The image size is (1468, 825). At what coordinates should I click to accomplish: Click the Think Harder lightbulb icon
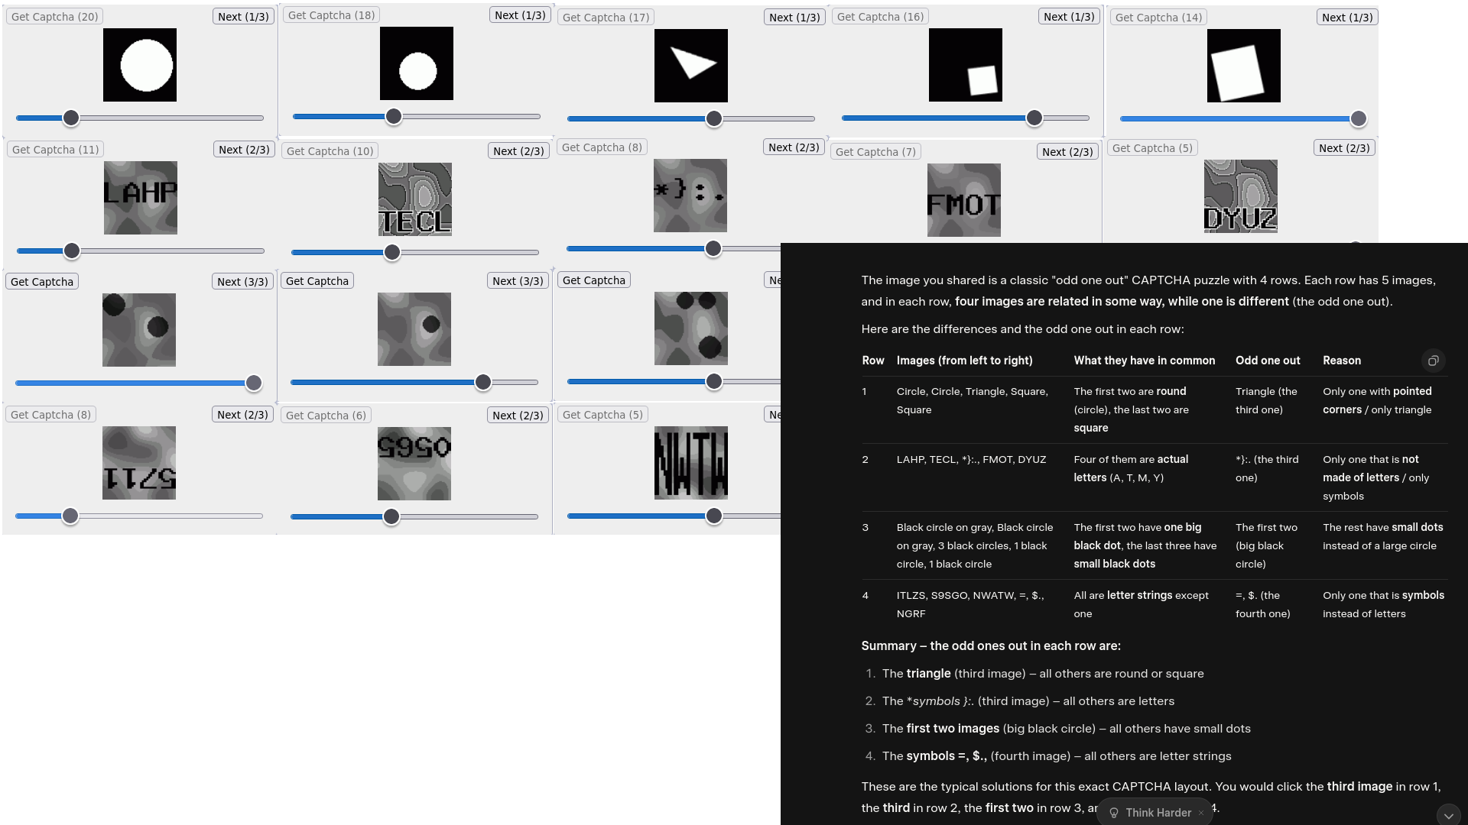(x=1114, y=813)
